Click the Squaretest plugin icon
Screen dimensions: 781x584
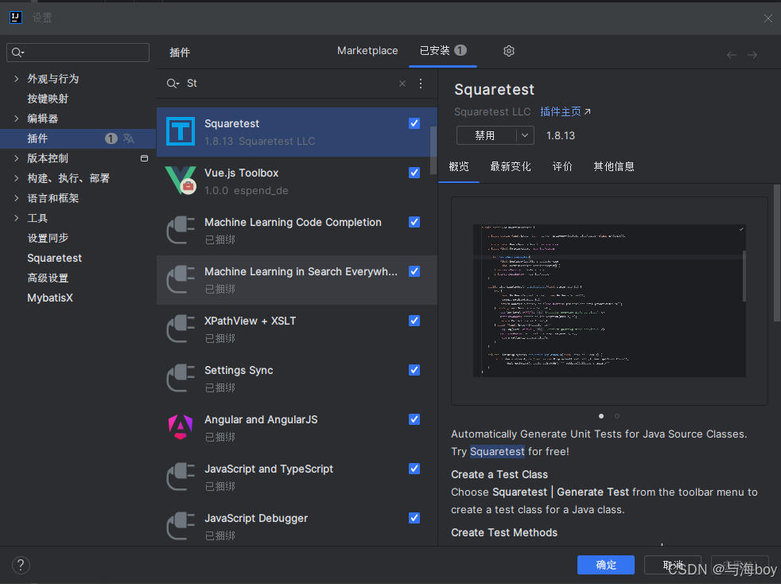pos(181,131)
